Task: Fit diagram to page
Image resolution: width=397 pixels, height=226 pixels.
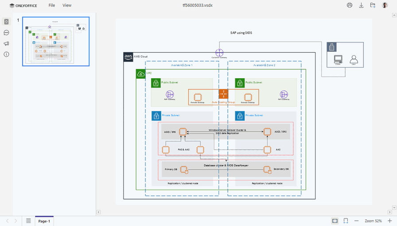Action: point(335,221)
